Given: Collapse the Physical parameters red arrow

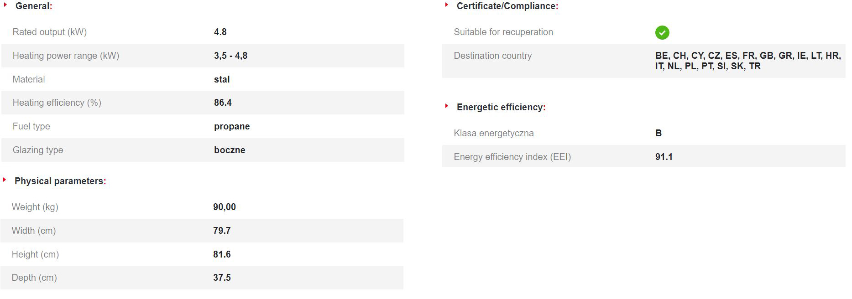Looking at the screenshot, I should tap(5, 180).
